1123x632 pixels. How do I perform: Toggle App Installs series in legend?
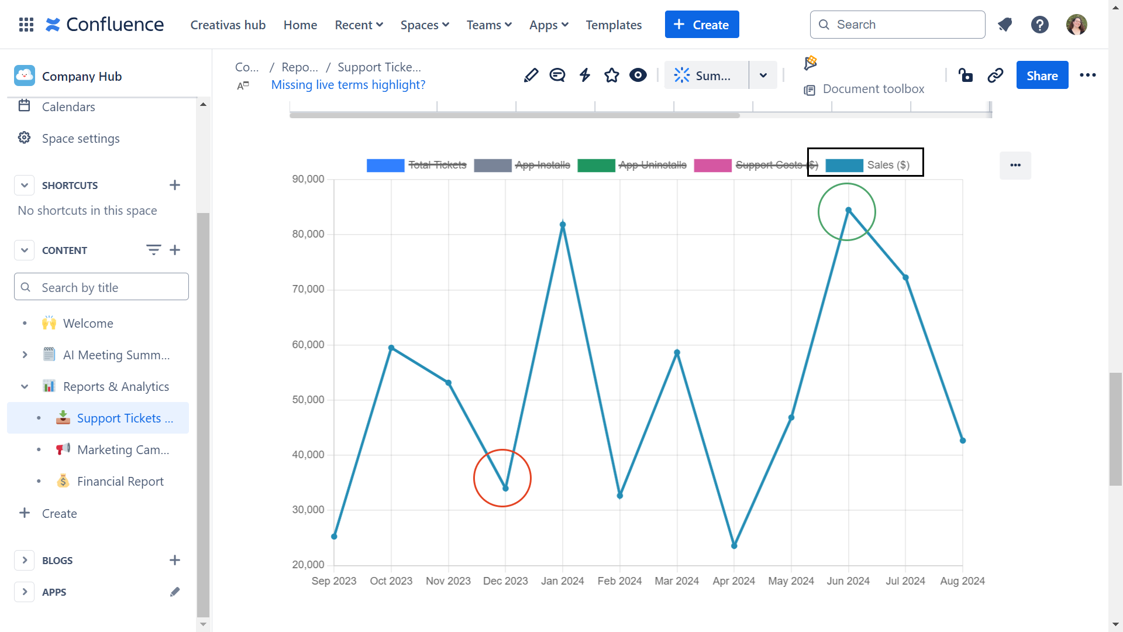point(542,165)
